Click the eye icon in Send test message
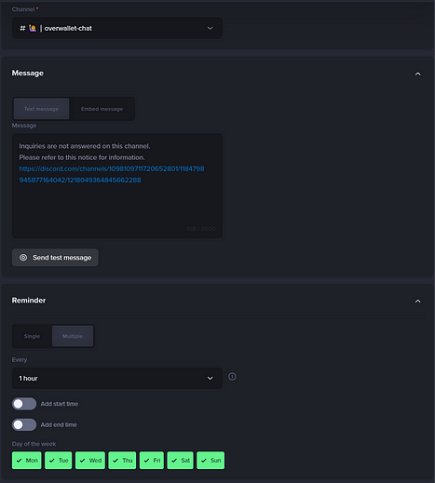The height and width of the screenshot is (483, 435). click(x=23, y=258)
